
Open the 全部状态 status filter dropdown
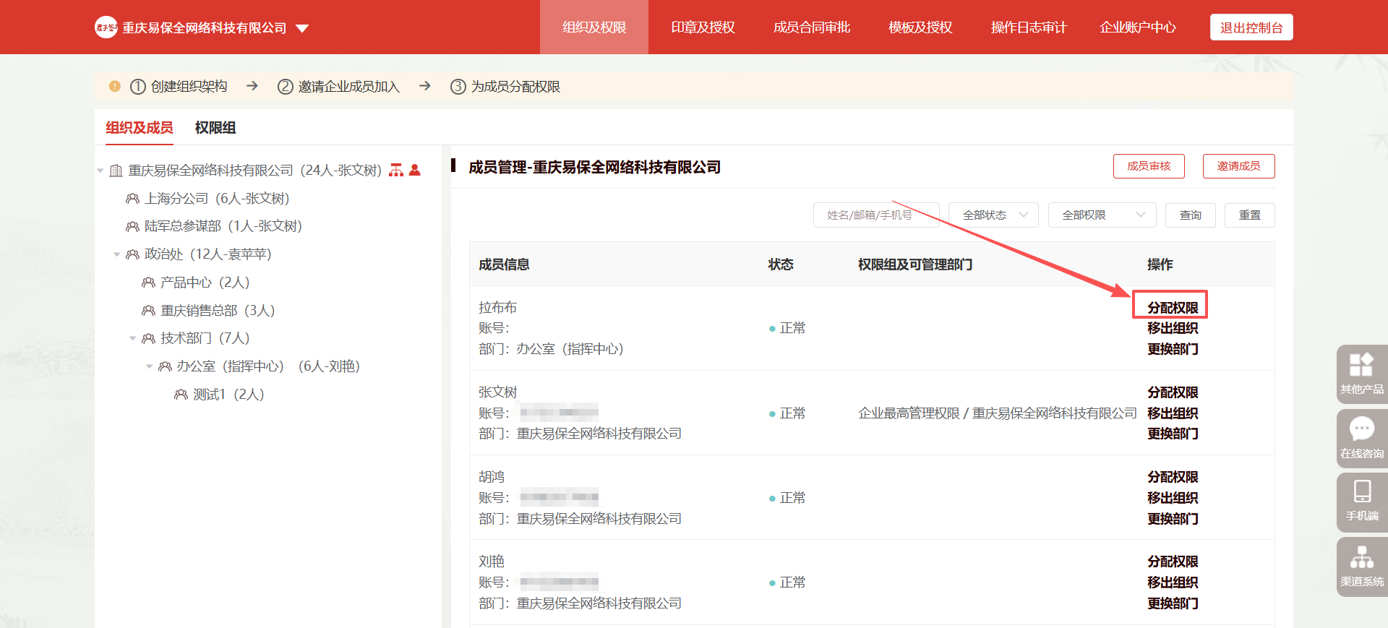click(993, 215)
